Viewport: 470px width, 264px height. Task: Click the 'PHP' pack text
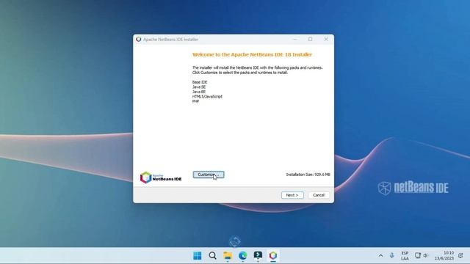point(195,101)
